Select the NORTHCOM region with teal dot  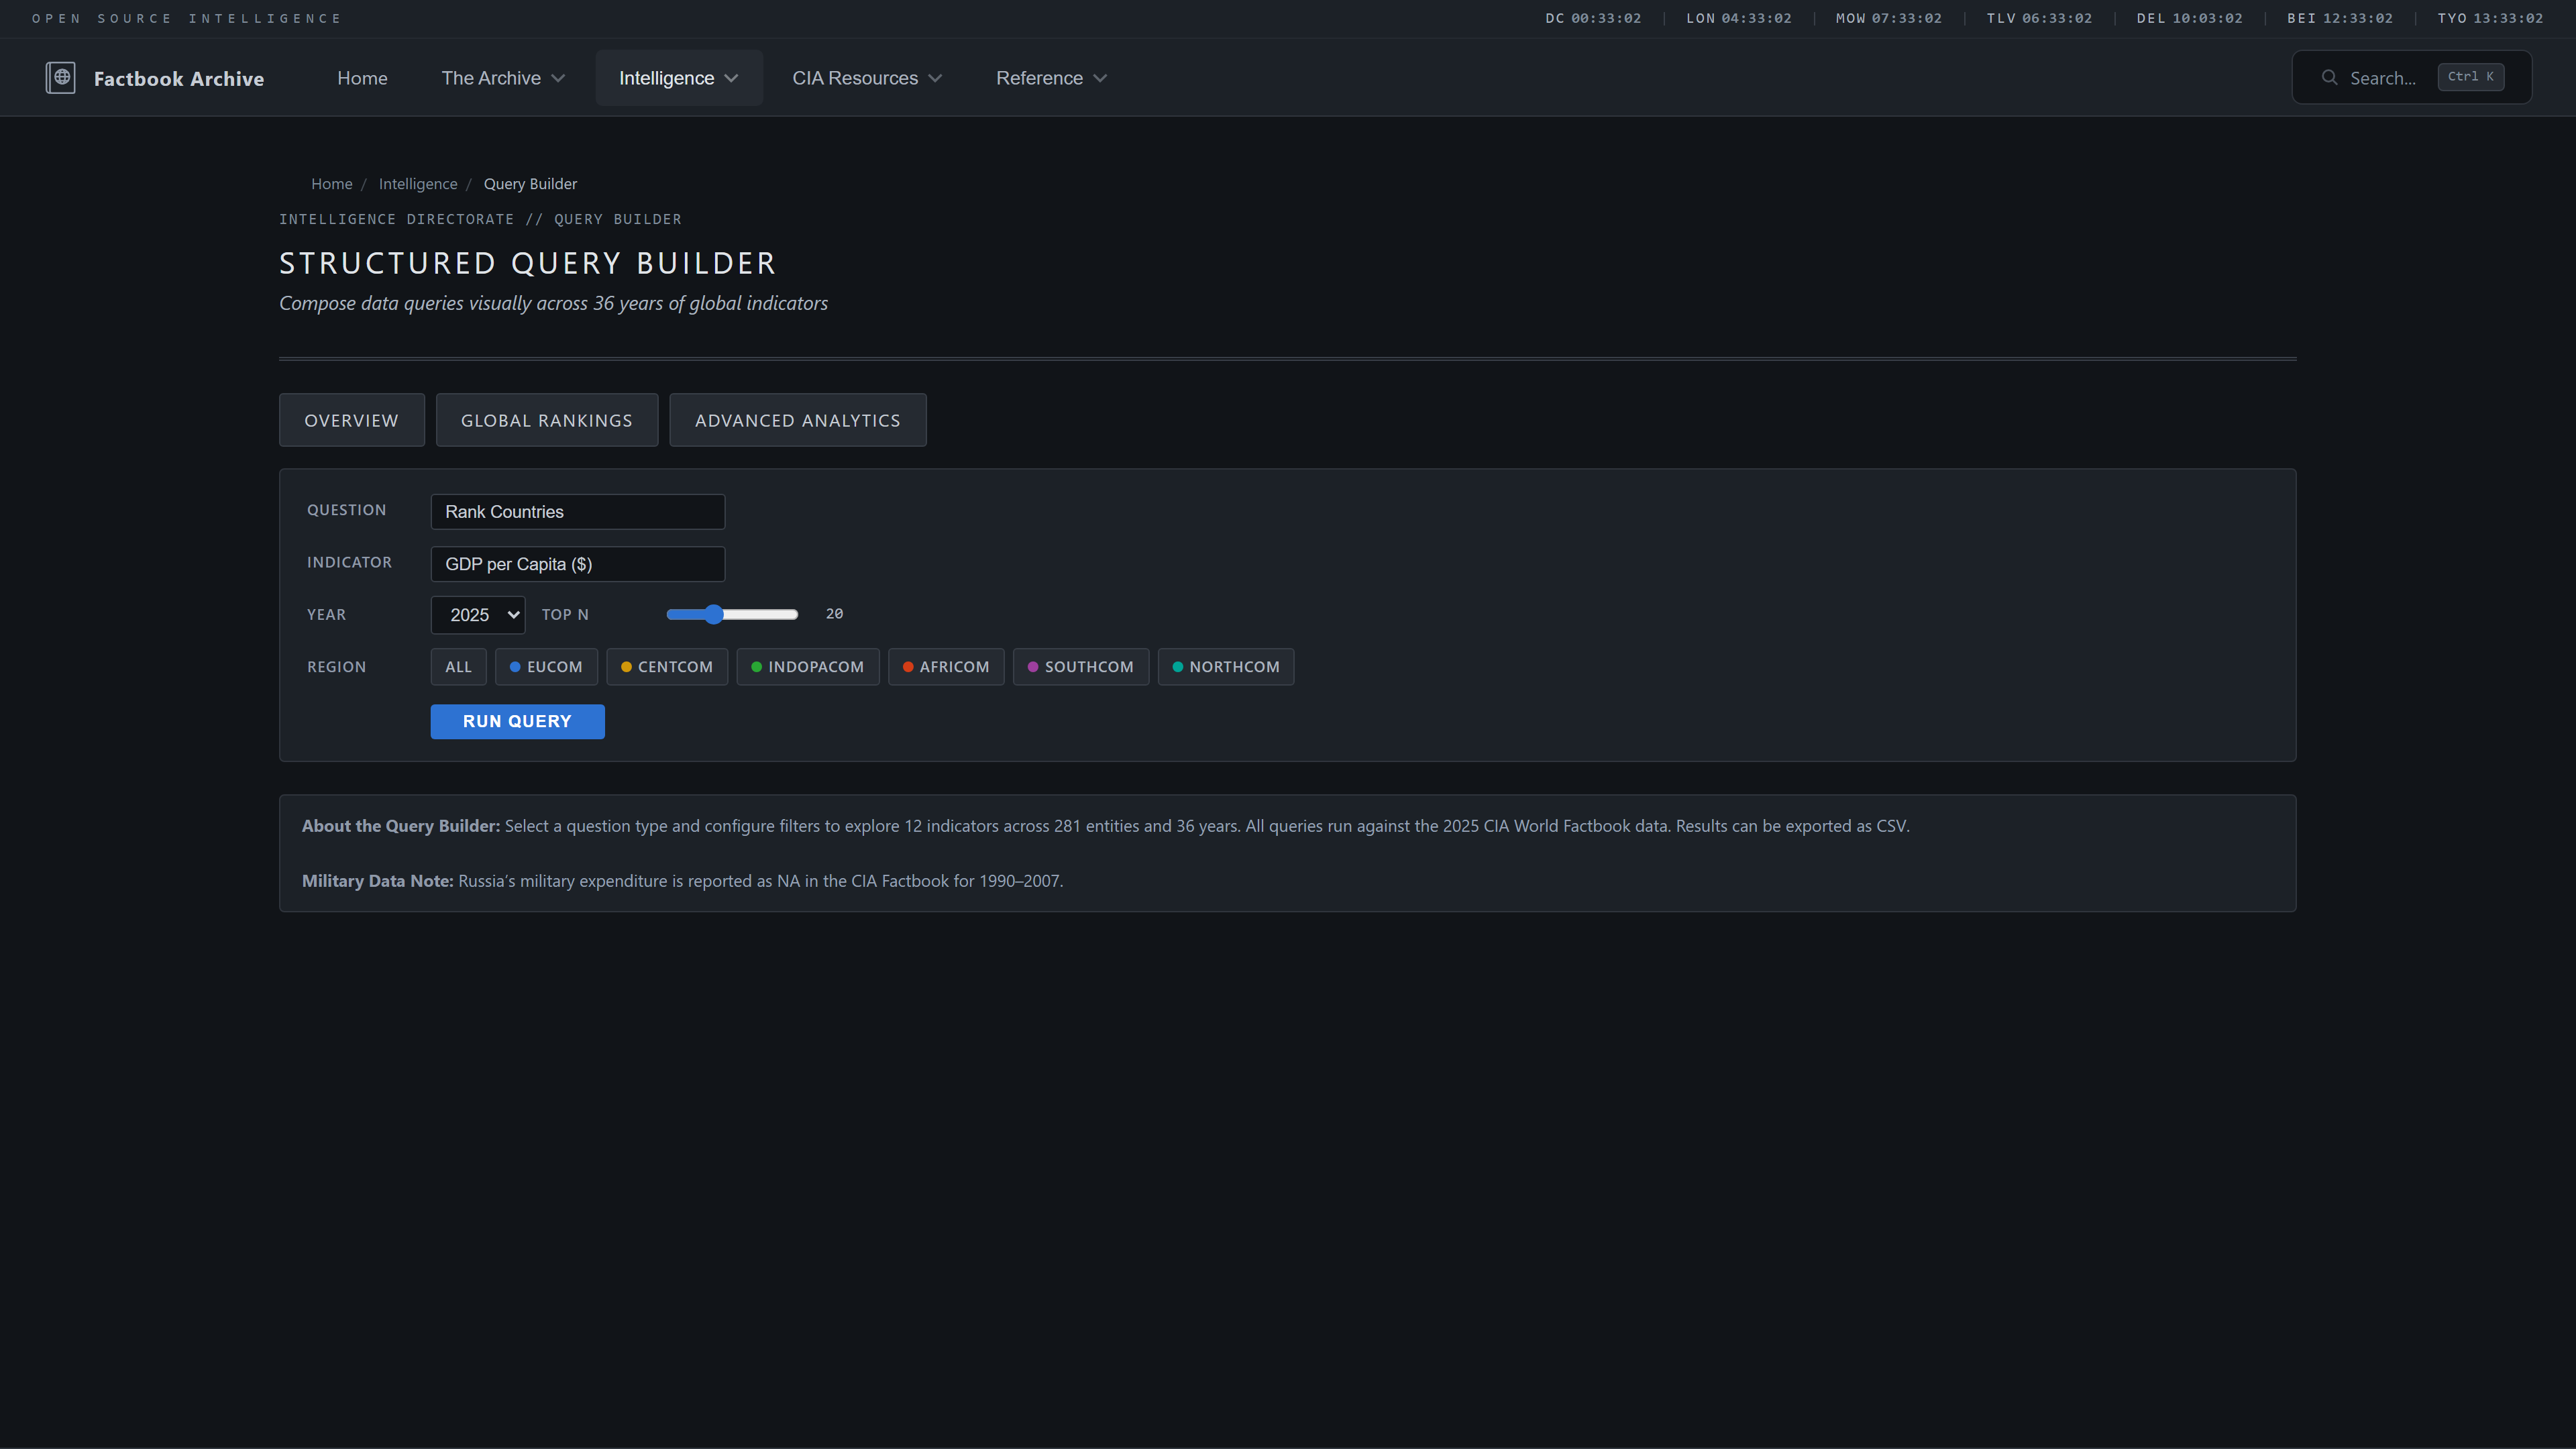coord(1226,667)
